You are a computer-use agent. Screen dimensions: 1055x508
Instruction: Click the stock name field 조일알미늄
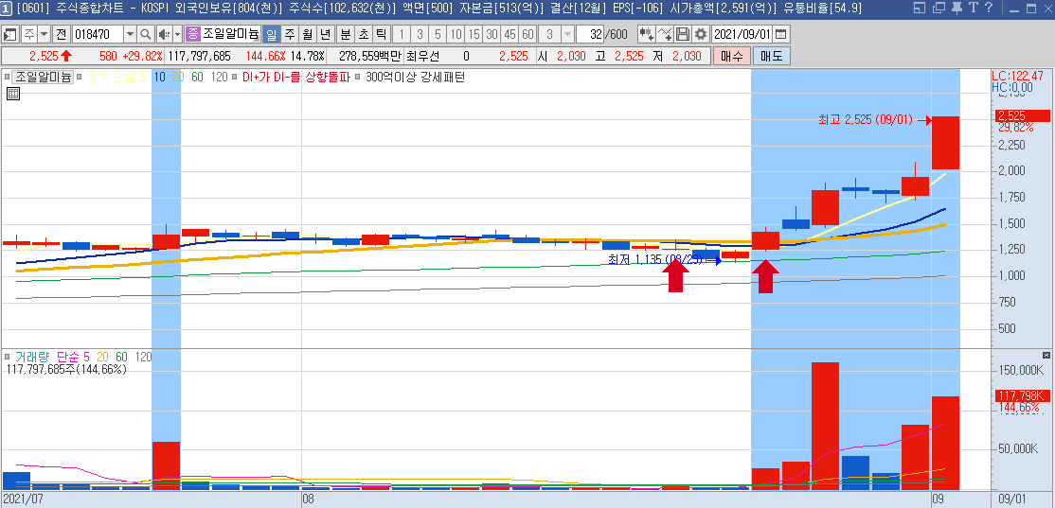tap(231, 34)
